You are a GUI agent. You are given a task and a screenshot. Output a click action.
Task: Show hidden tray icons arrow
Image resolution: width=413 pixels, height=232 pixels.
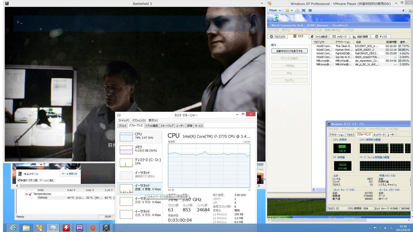(x=370, y=228)
